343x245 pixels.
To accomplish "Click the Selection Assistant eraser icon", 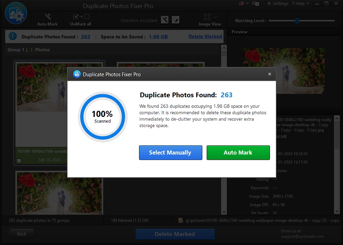I will (176, 20).
